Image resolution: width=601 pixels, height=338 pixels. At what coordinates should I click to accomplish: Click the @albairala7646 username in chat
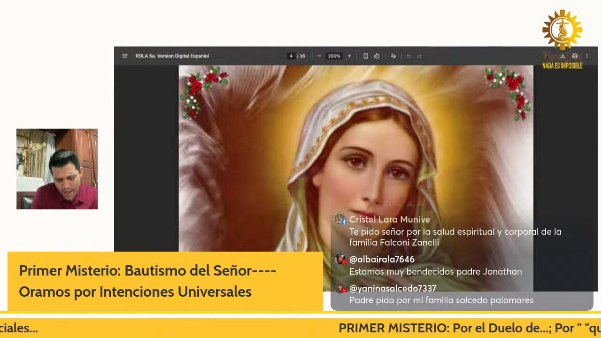point(382,259)
